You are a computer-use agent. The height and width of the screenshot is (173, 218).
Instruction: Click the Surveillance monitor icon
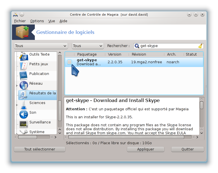point(24,124)
